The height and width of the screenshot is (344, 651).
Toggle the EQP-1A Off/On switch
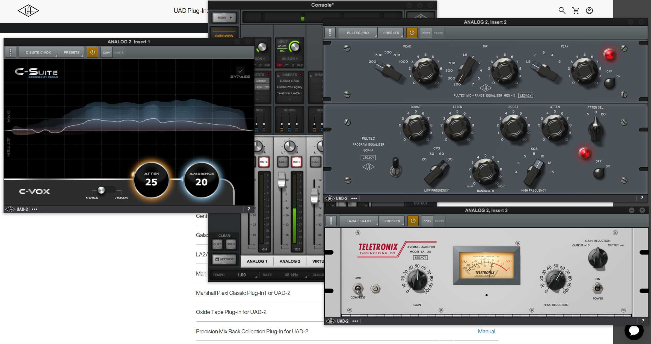(599, 173)
